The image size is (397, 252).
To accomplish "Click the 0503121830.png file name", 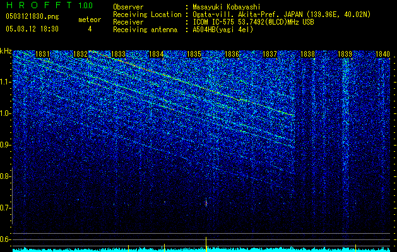I will click(x=32, y=16).
